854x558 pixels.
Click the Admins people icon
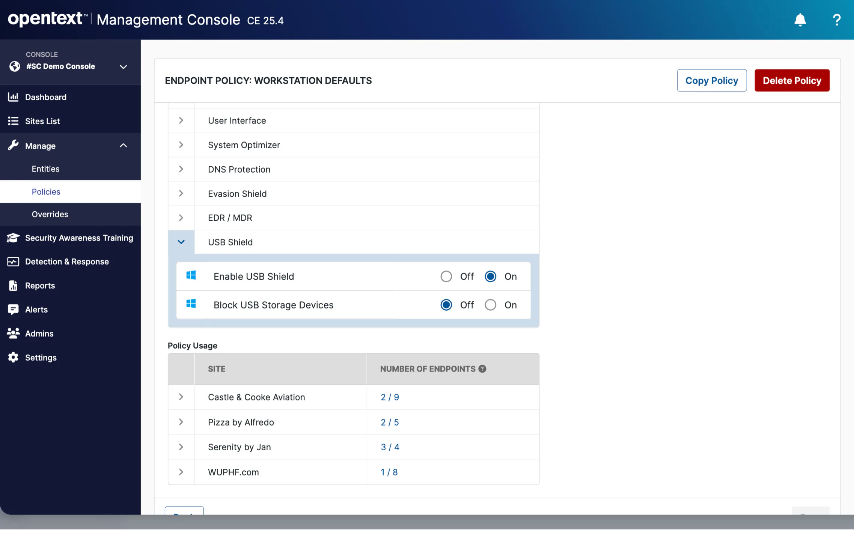[13, 333]
